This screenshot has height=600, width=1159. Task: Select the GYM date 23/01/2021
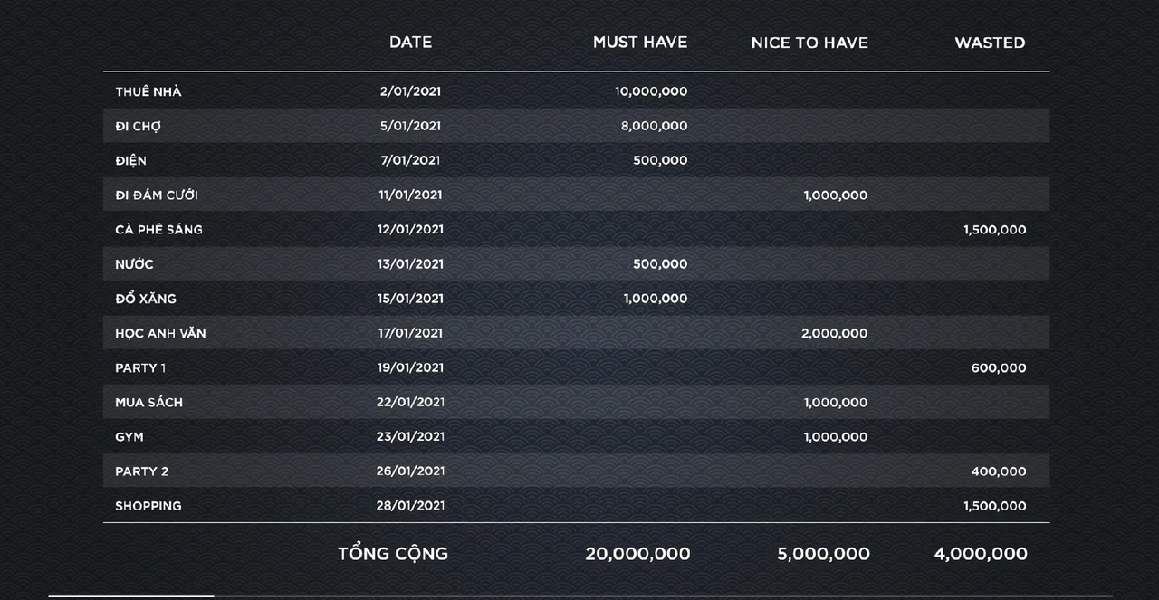pos(410,436)
